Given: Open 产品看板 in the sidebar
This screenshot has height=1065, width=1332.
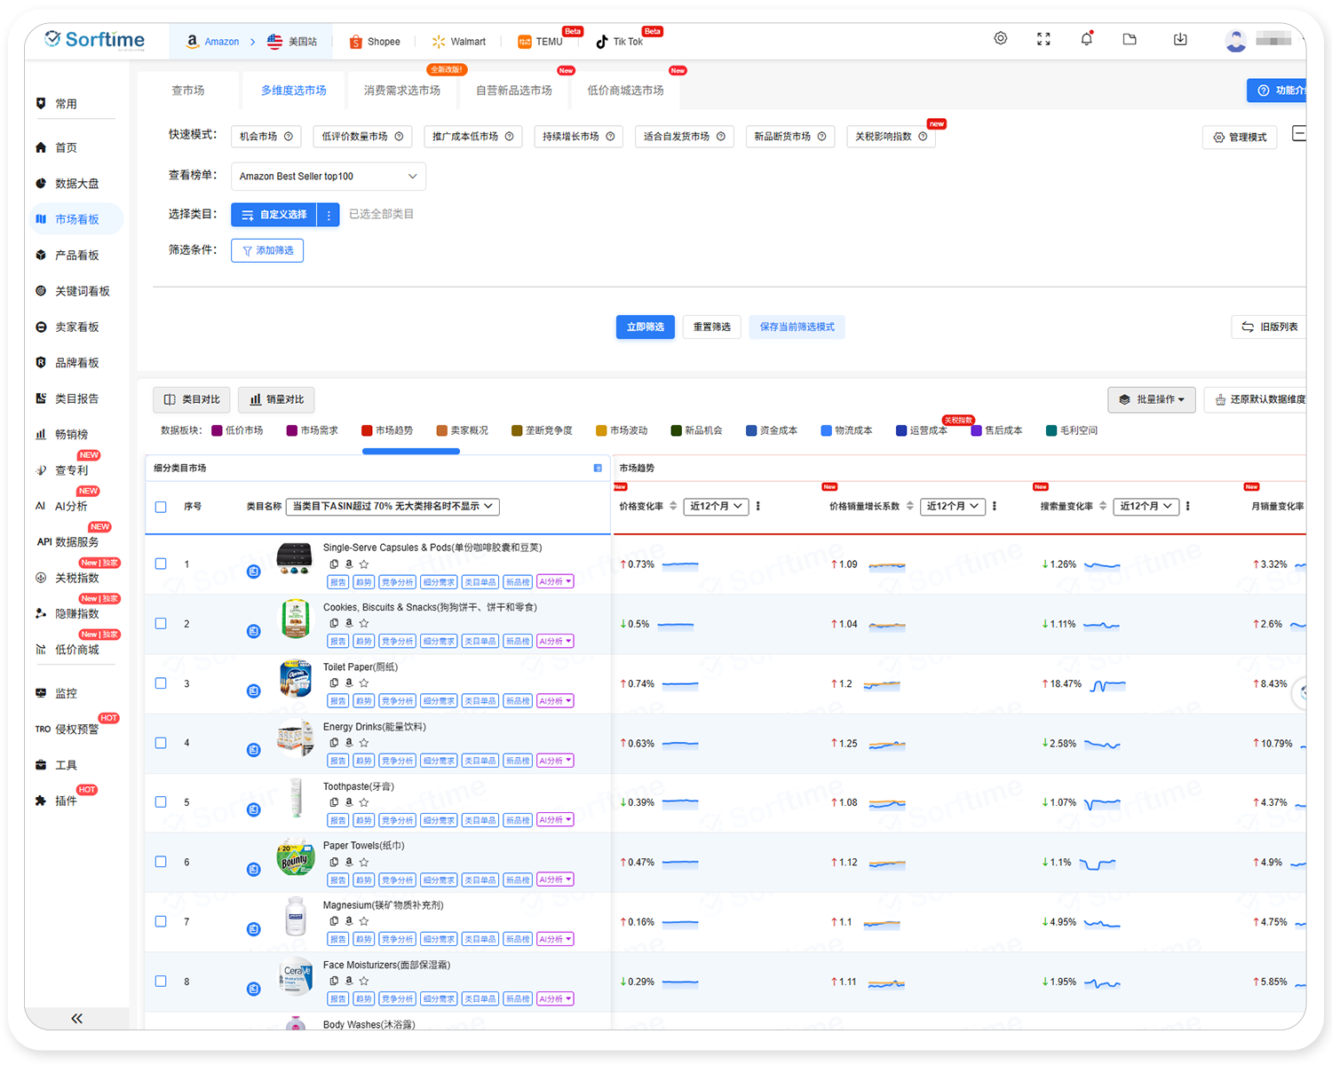Looking at the screenshot, I should point(76,256).
